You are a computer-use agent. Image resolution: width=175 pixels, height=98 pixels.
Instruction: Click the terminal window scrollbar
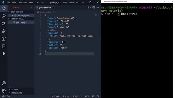(x=174, y=50)
